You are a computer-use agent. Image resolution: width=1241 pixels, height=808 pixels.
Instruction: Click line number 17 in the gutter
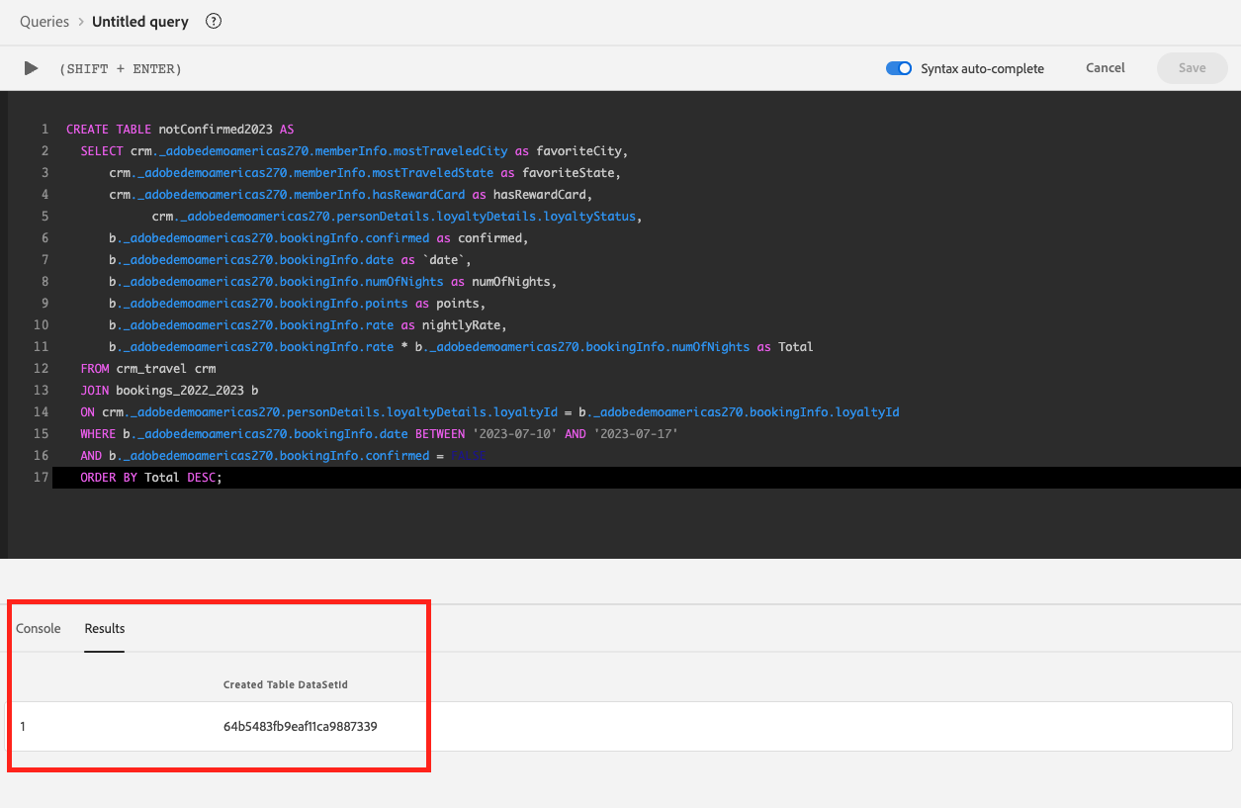[x=42, y=478]
